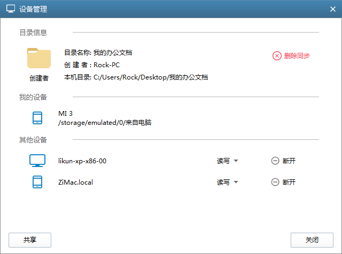342x254 pixels.
Task: Disconnect ZiMac.local using its minus icon
Action: 275,182
